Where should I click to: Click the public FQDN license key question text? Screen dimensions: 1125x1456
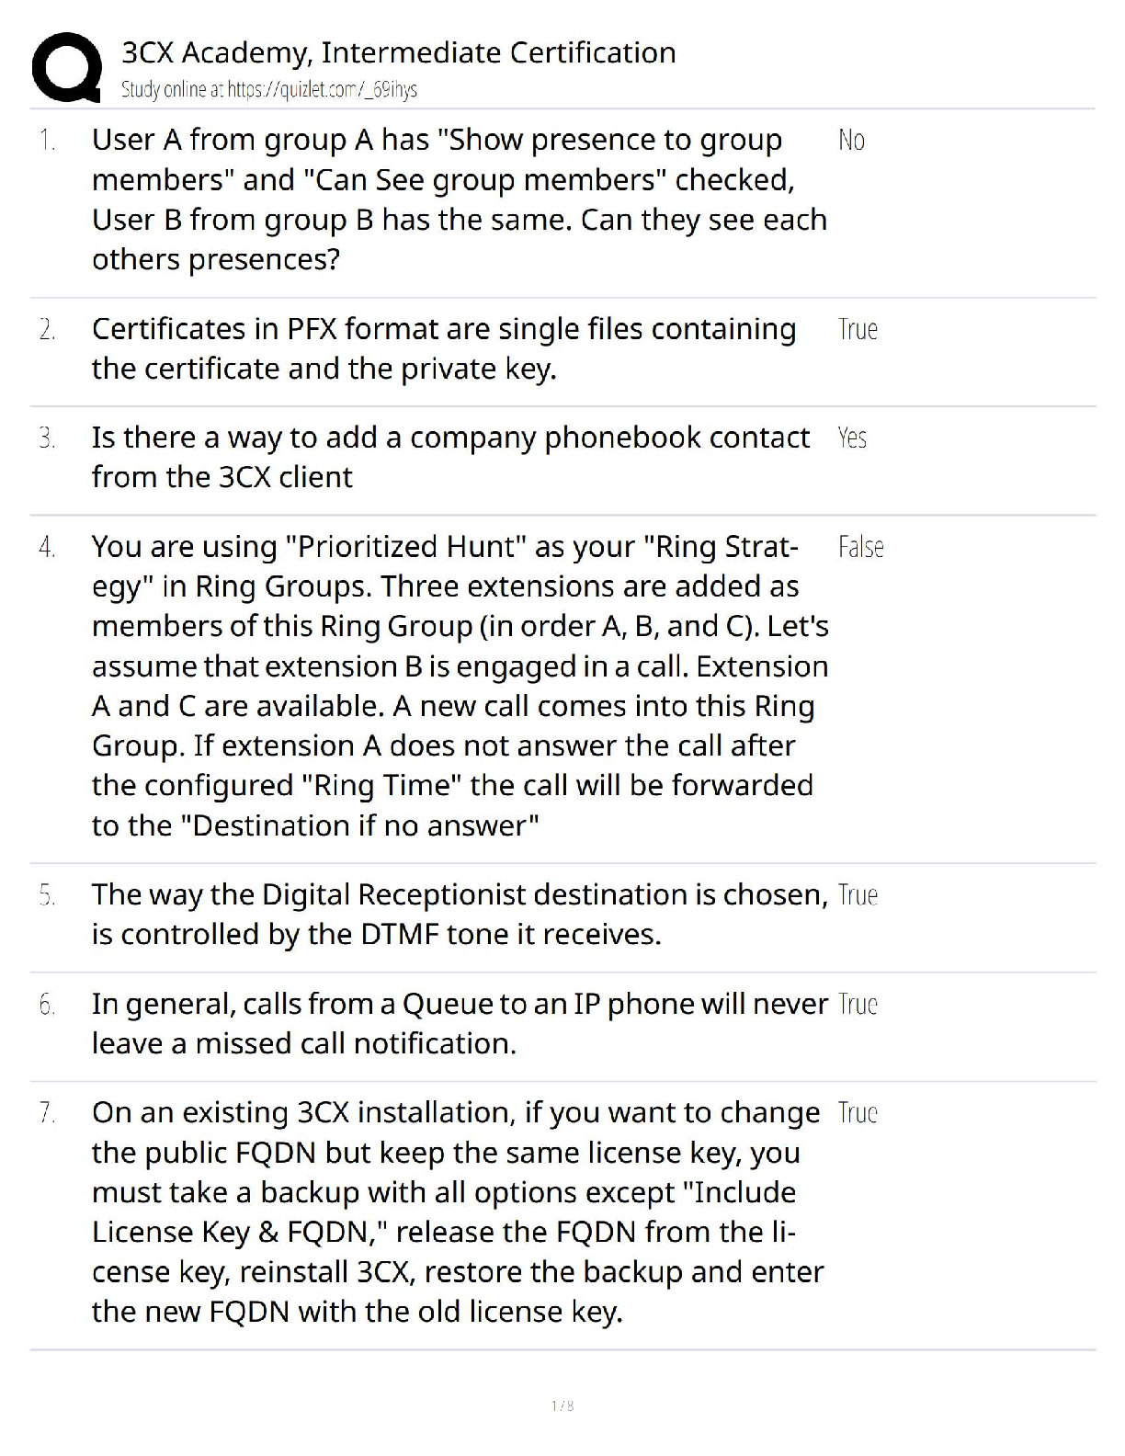458,1211
